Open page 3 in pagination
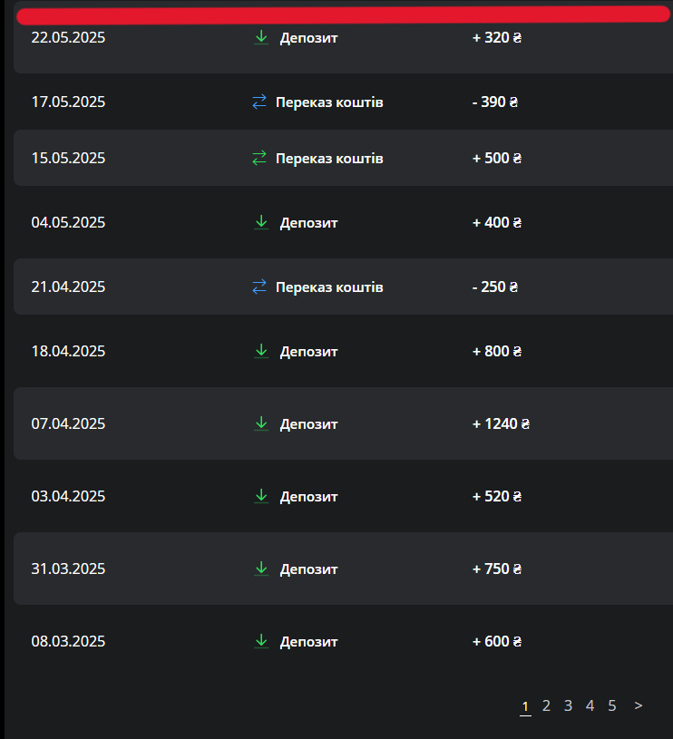The height and width of the screenshot is (739, 673). tap(568, 705)
